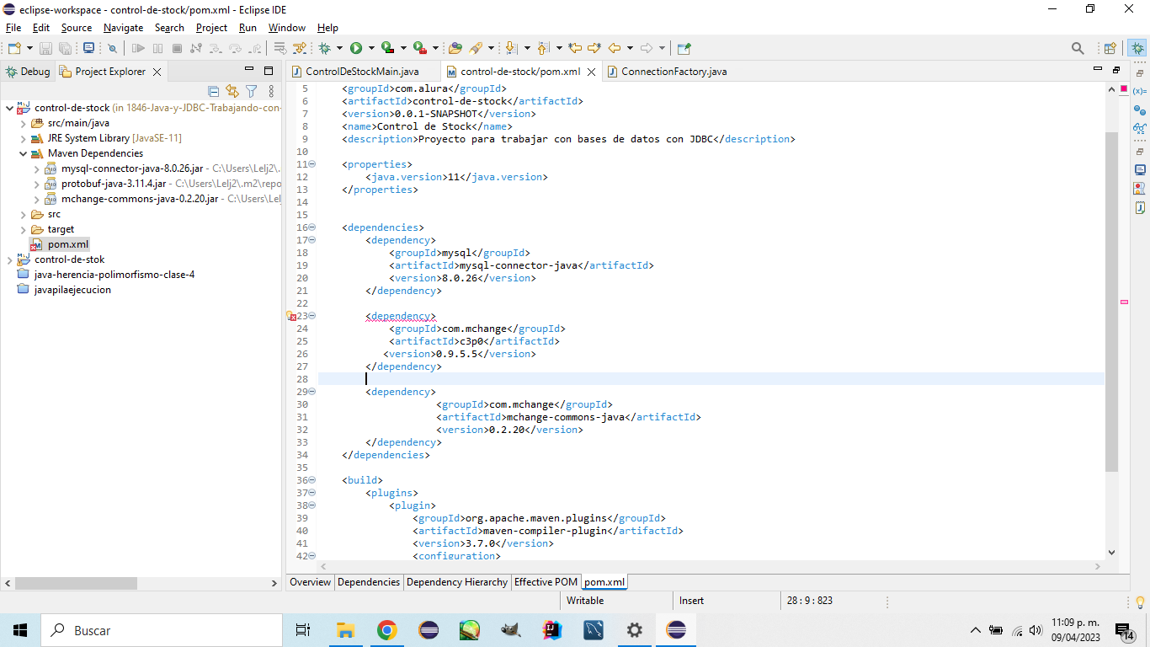Select javapilaejecucion project
This screenshot has width=1150, height=647.
(x=72, y=290)
